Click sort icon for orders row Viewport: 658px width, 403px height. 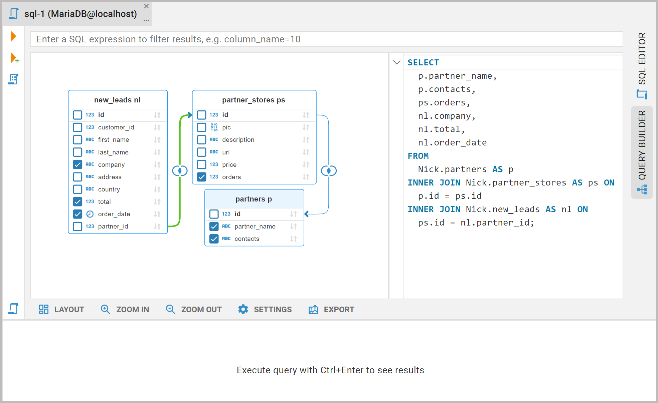306,177
